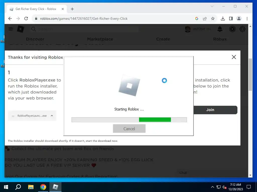Select the Get Richer Every Click tab
Viewport: 257px width, 192px height.
point(37,9)
